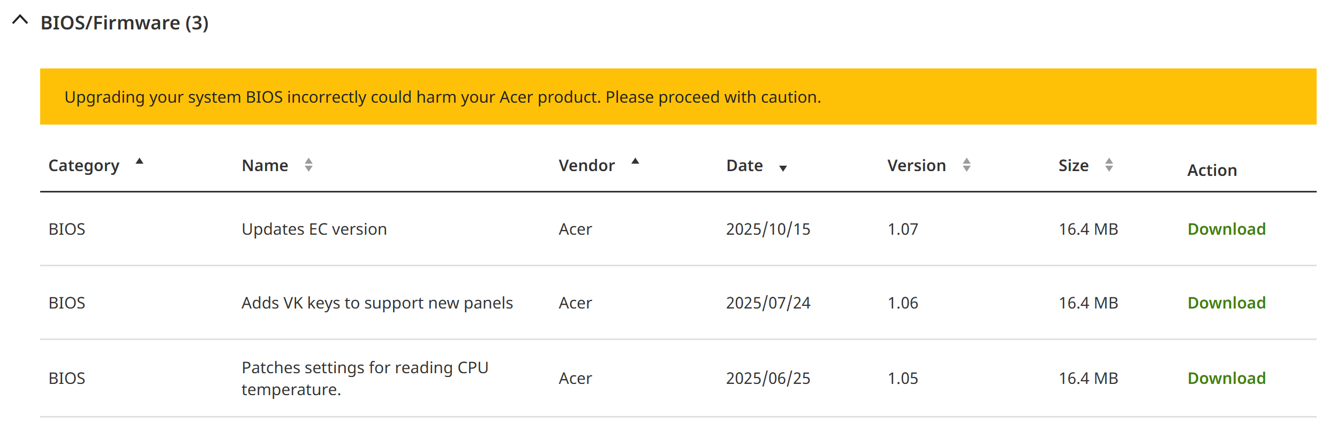Click the Vendor column sort arrow
The image size is (1337, 424).
coord(635,161)
